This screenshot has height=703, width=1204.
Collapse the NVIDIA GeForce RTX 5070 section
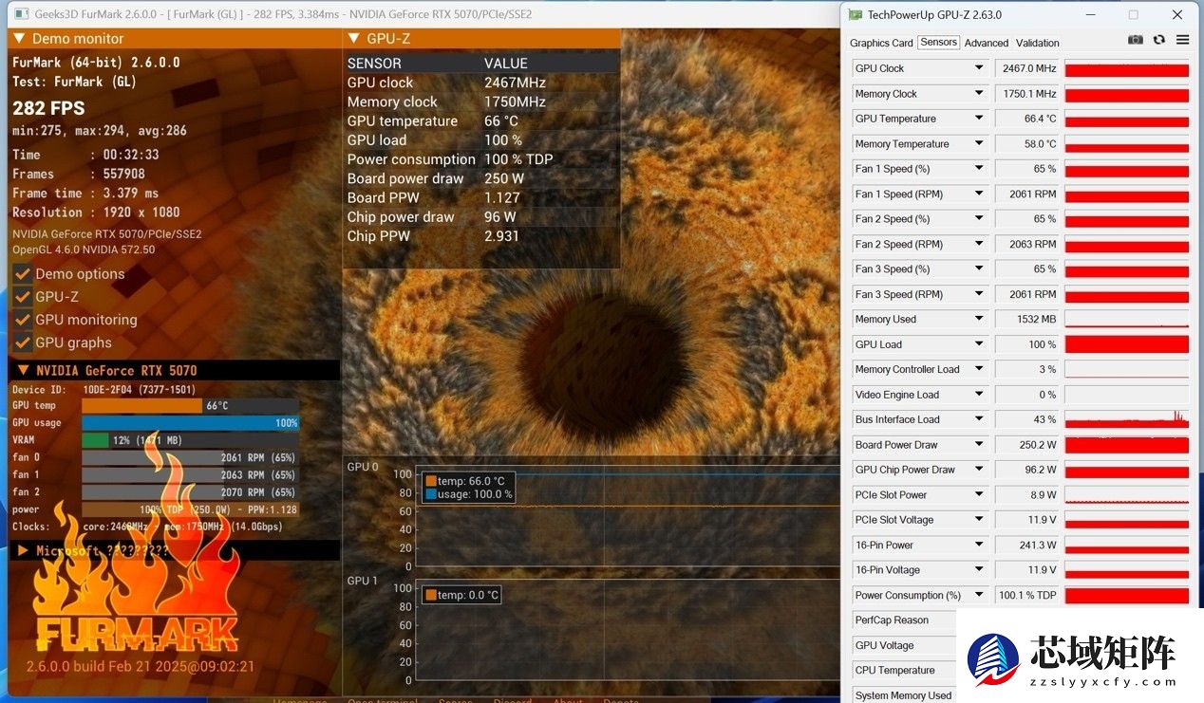(x=22, y=371)
